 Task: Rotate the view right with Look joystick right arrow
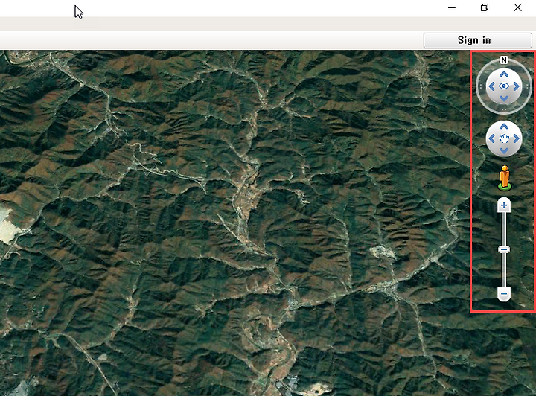pyautogui.click(x=516, y=86)
